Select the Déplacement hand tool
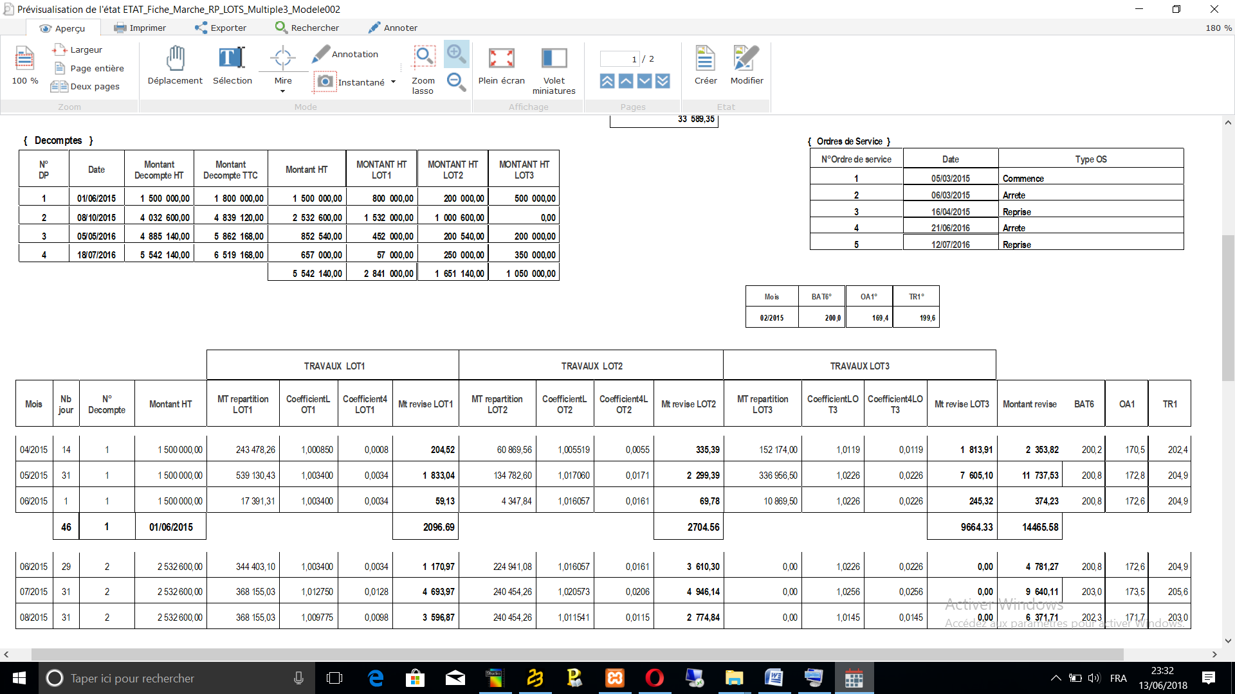 click(x=175, y=64)
